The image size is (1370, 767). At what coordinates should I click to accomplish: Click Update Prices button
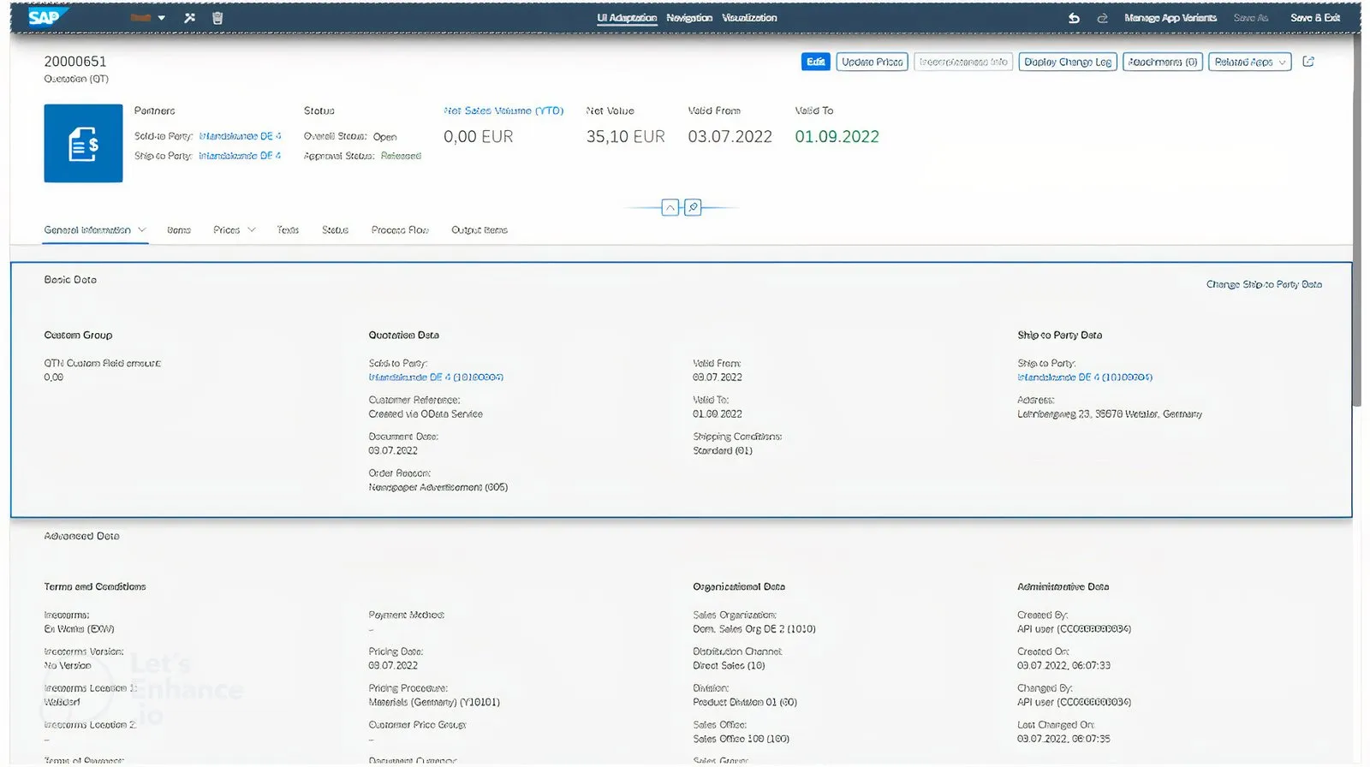pyautogui.click(x=872, y=62)
